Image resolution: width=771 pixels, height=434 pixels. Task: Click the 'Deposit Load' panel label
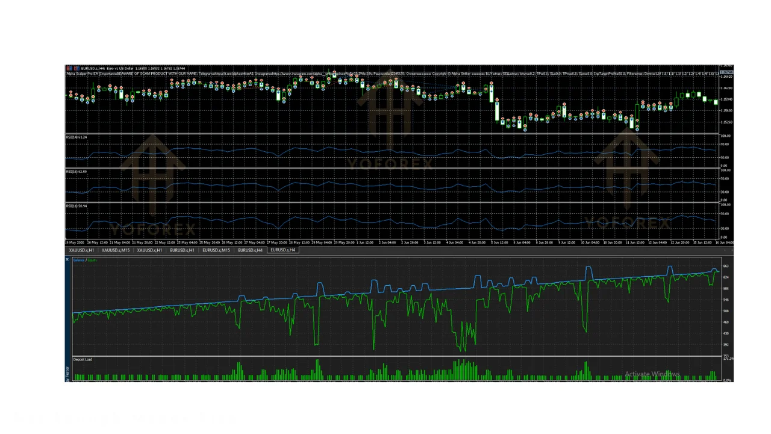pos(83,360)
